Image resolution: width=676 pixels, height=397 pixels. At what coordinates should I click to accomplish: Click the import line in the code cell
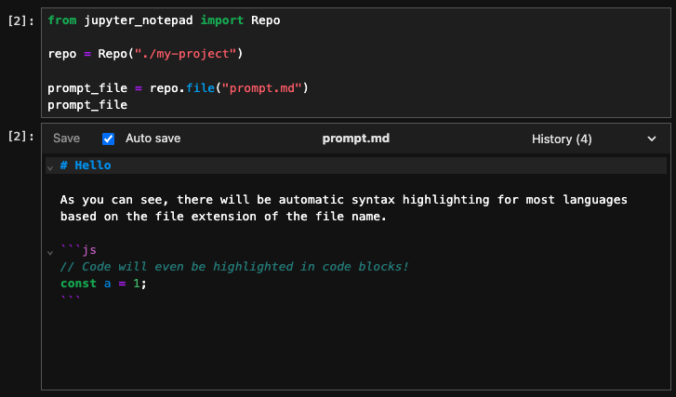coord(164,20)
